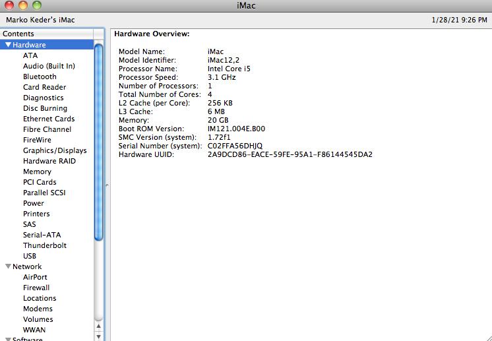Click the window resize corner grip
Viewport: 492px width, 341px height.
pyautogui.click(x=488, y=337)
